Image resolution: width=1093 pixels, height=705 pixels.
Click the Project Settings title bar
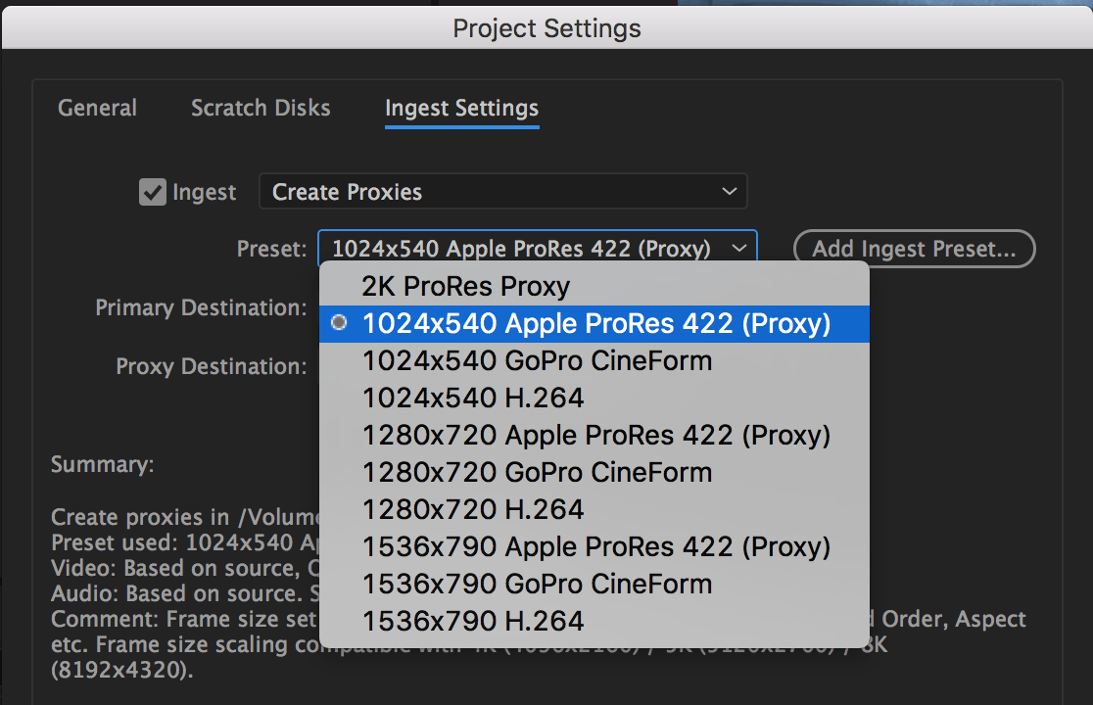546,28
